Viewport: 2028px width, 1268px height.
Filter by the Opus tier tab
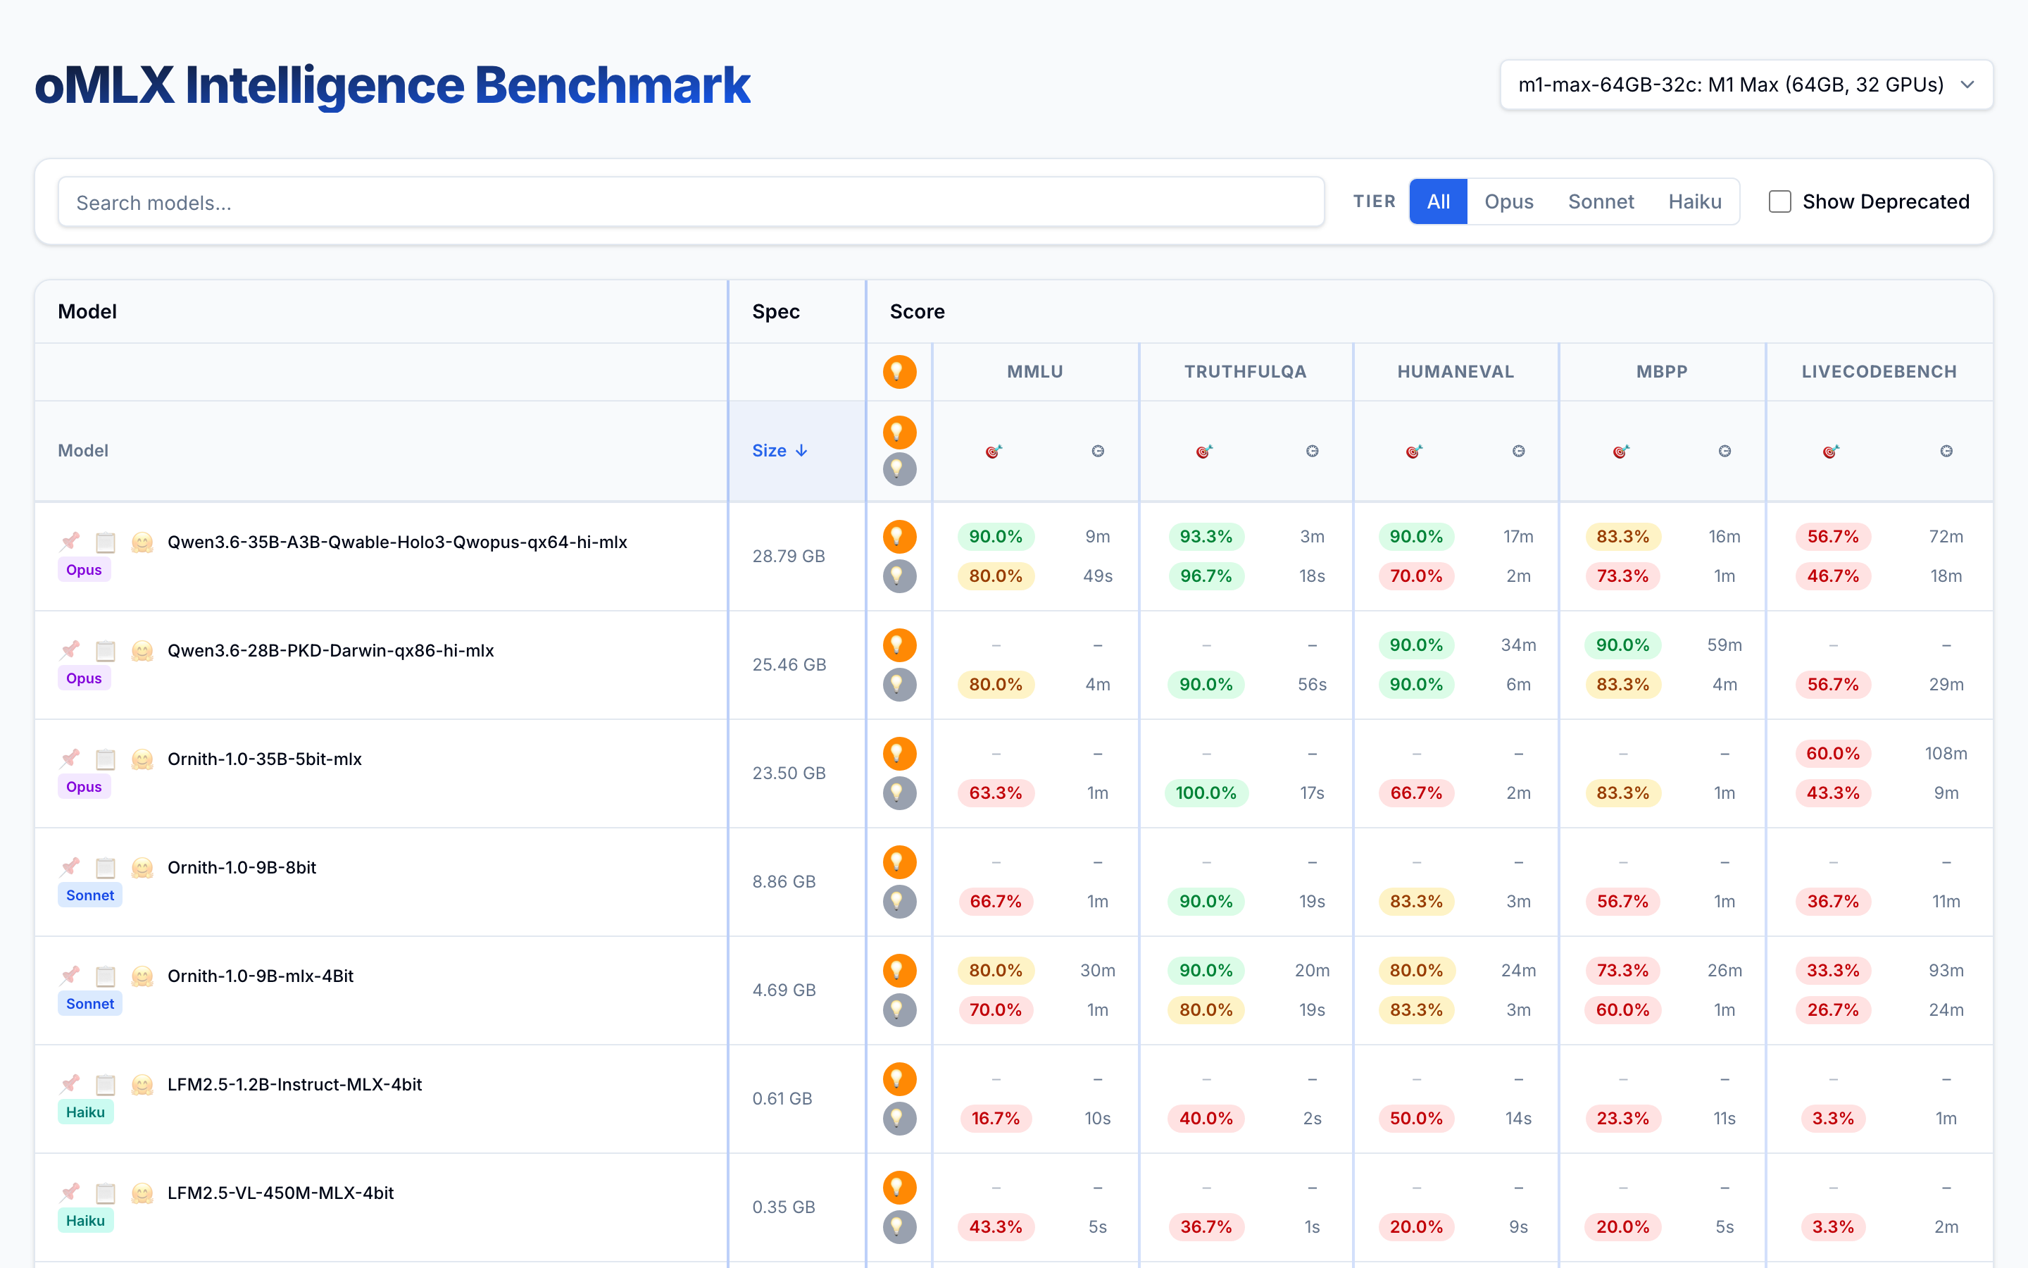1508,201
